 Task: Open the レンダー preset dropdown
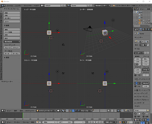pos(139,53)
